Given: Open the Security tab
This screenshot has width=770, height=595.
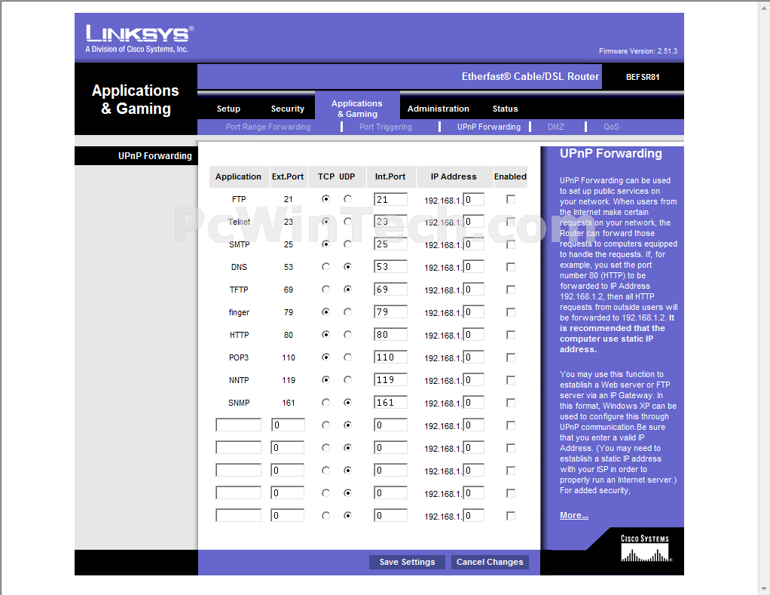Looking at the screenshot, I should coord(287,109).
